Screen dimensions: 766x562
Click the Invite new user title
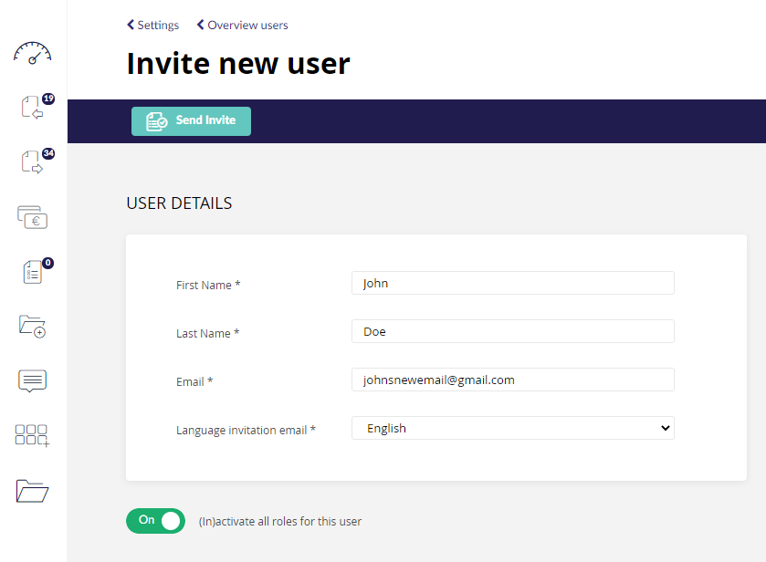pos(238,64)
